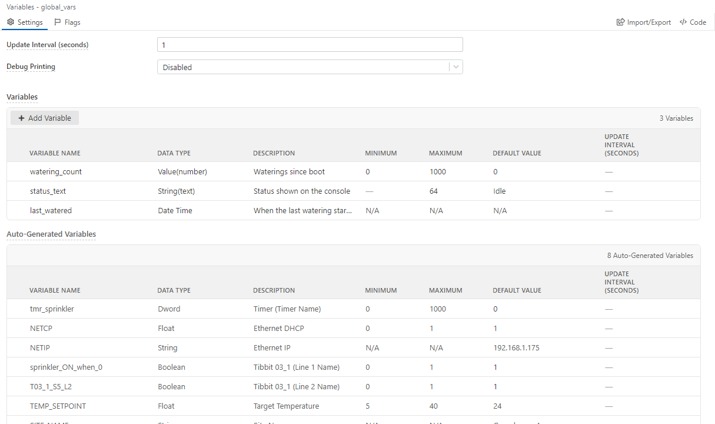Open the Settings tab
715x424 pixels.
click(x=25, y=22)
